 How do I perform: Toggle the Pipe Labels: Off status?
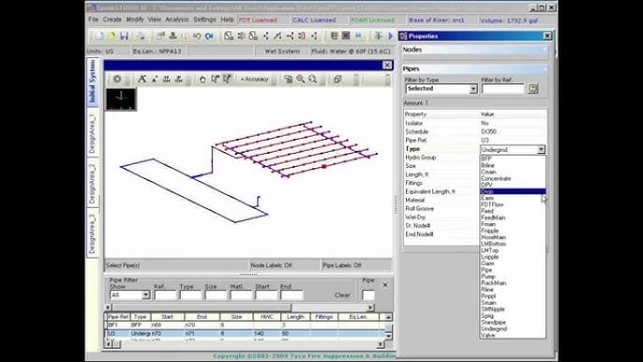pos(342,265)
